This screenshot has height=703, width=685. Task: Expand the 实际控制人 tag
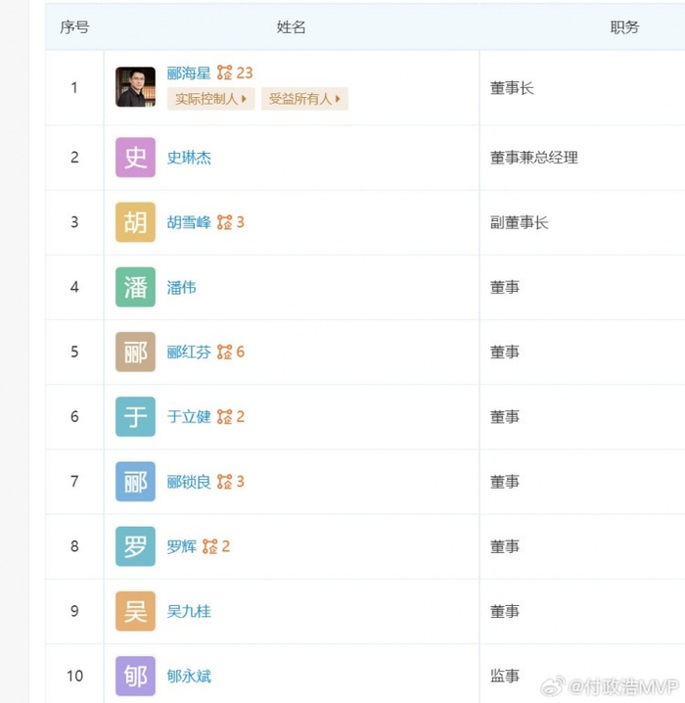click(x=211, y=99)
